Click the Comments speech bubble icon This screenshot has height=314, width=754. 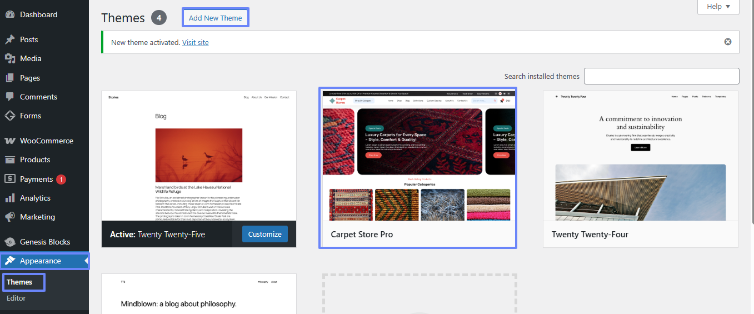tap(9, 97)
